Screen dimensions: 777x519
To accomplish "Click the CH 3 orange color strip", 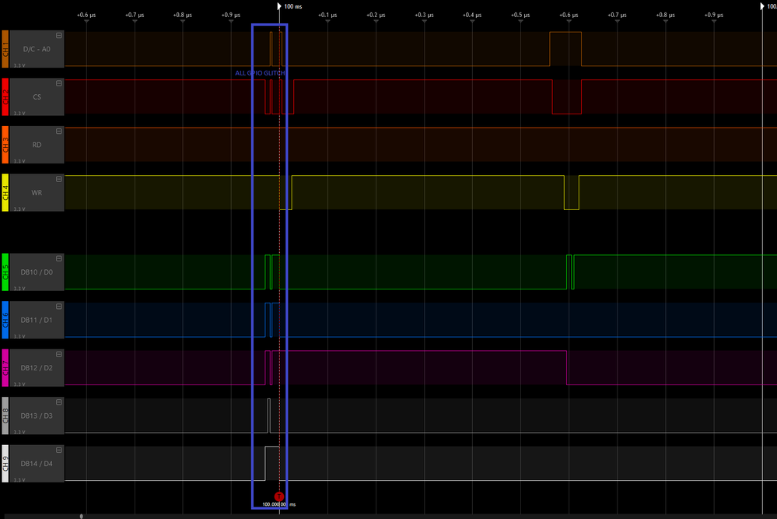I will [x=5, y=145].
